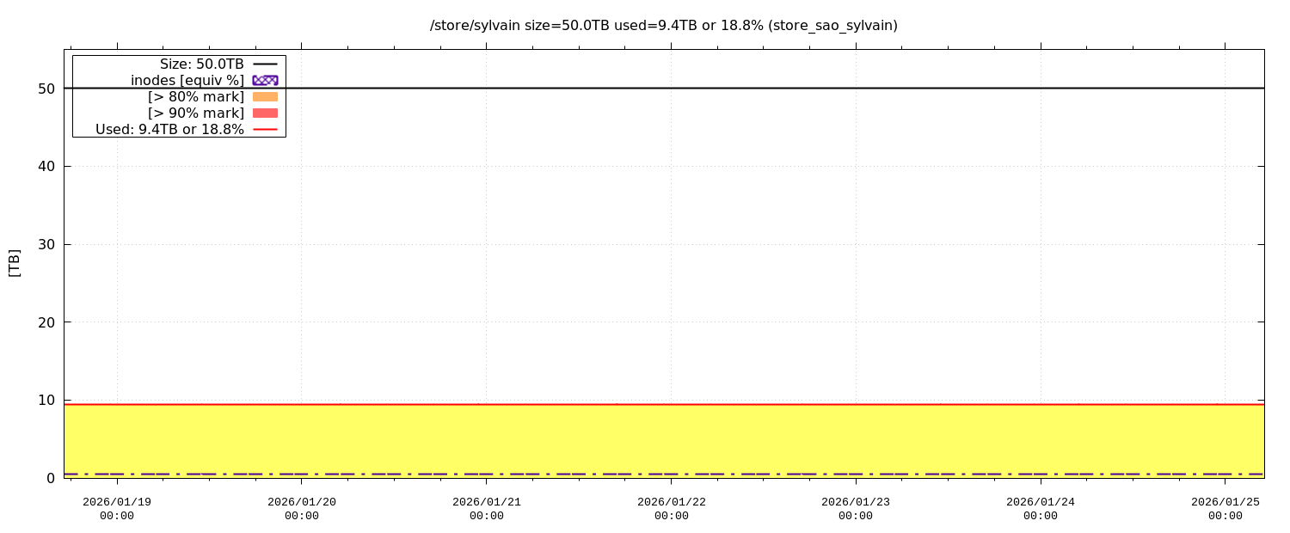Click the 30 value on the y-axis
This screenshot has height=533, width=1290.
pyautogui.click(x=46, y=244)
